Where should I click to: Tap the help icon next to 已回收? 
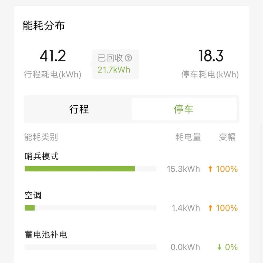click(x=128, y=58)
